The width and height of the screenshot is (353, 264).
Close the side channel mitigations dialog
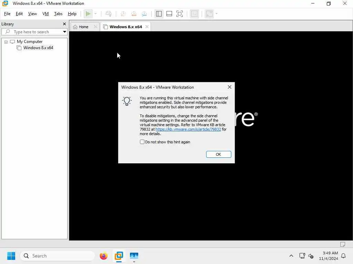(229, 87)
